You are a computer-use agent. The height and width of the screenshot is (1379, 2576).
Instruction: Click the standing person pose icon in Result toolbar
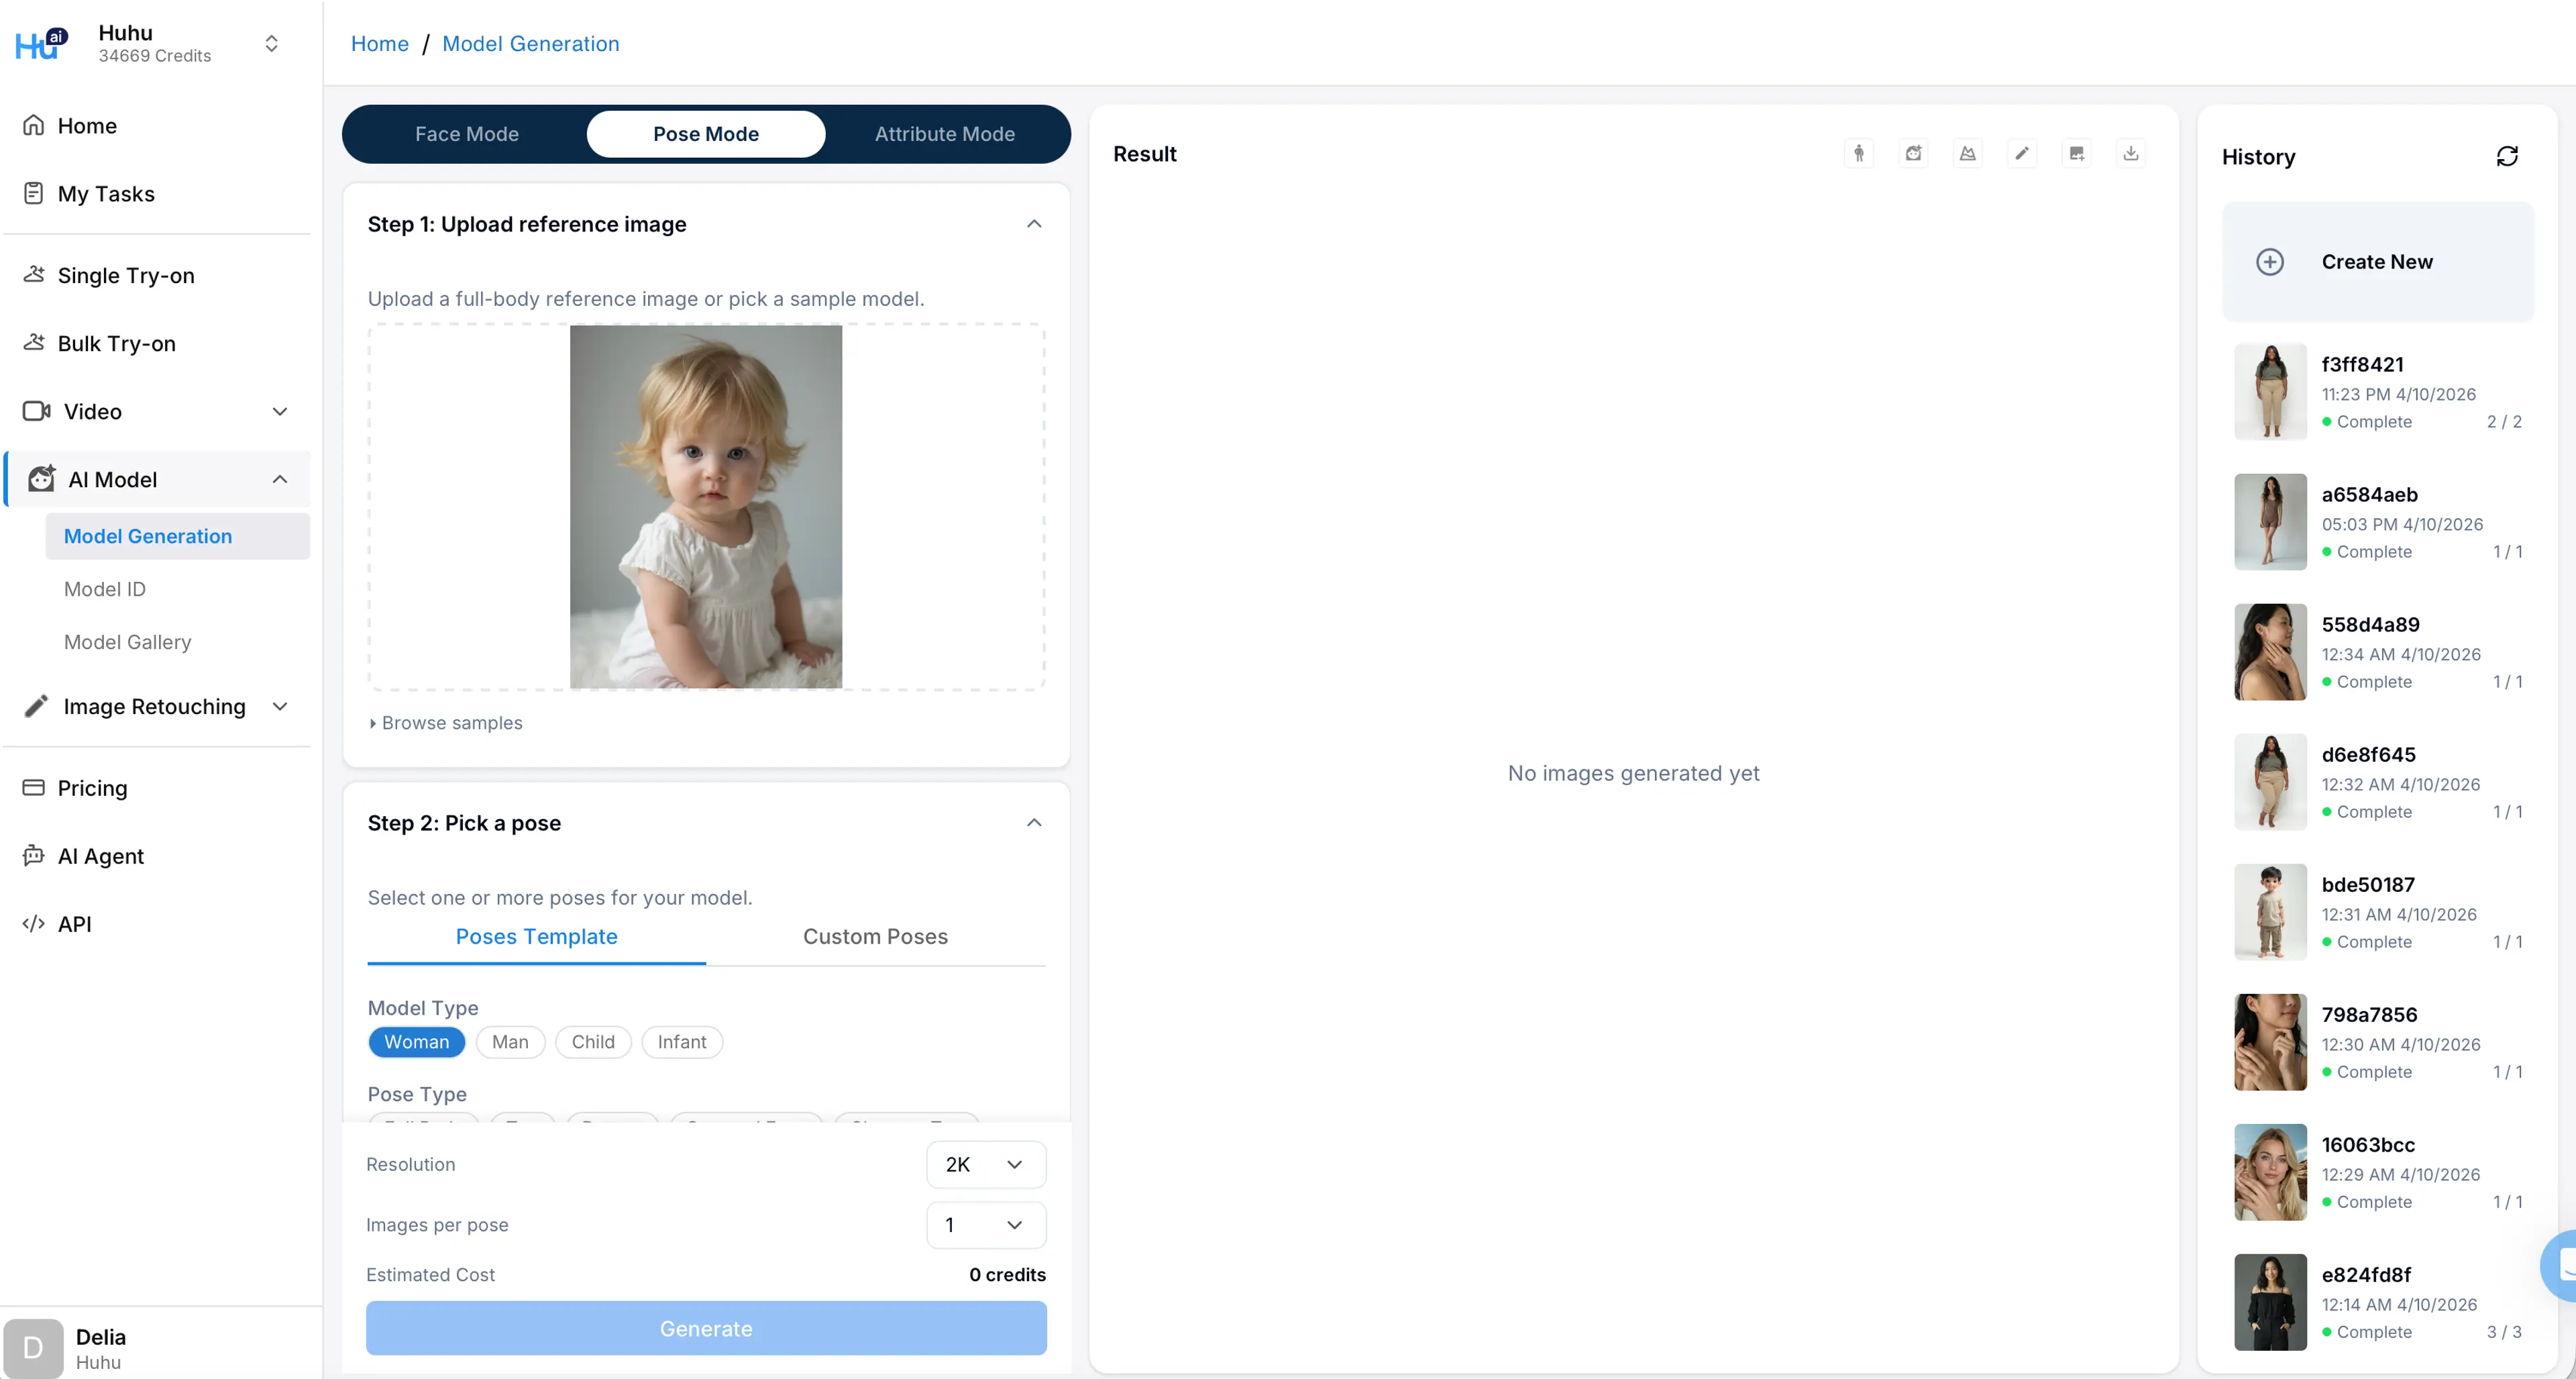pos(1858,153)
